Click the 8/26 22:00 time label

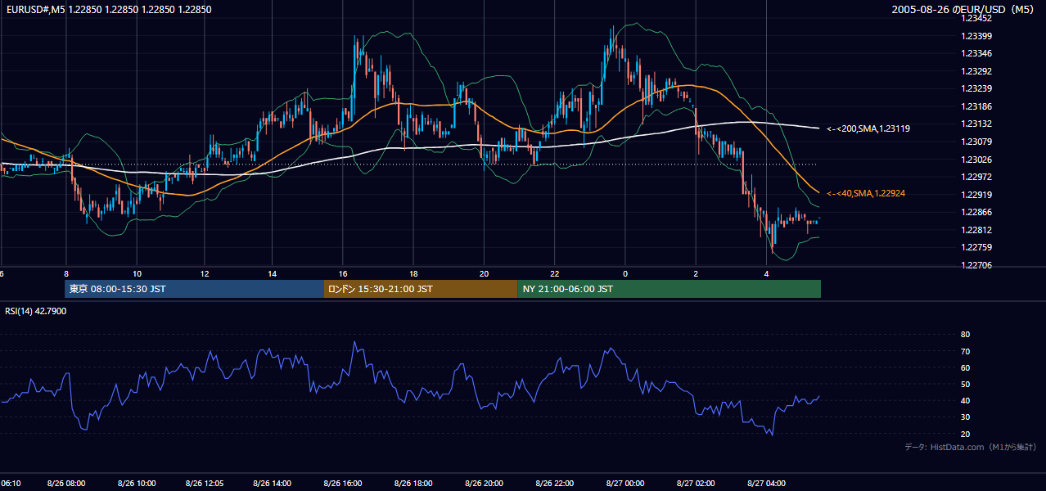click(x=554, y=484)
